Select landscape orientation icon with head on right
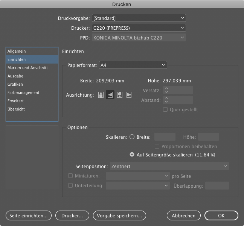 (129, 95)
